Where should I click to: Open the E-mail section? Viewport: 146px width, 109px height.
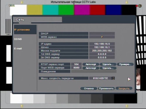18,49
